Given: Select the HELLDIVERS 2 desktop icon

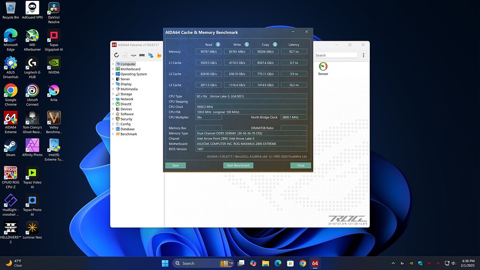Looking at the screenshot, I should click(11, 232).
